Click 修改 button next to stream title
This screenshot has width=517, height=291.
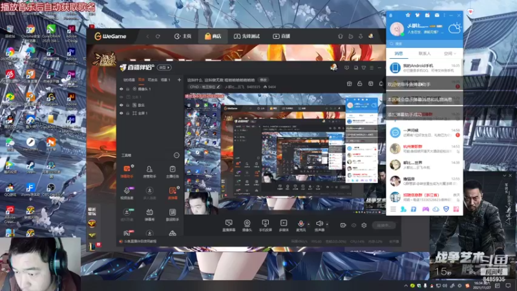[x=263, y=80]
